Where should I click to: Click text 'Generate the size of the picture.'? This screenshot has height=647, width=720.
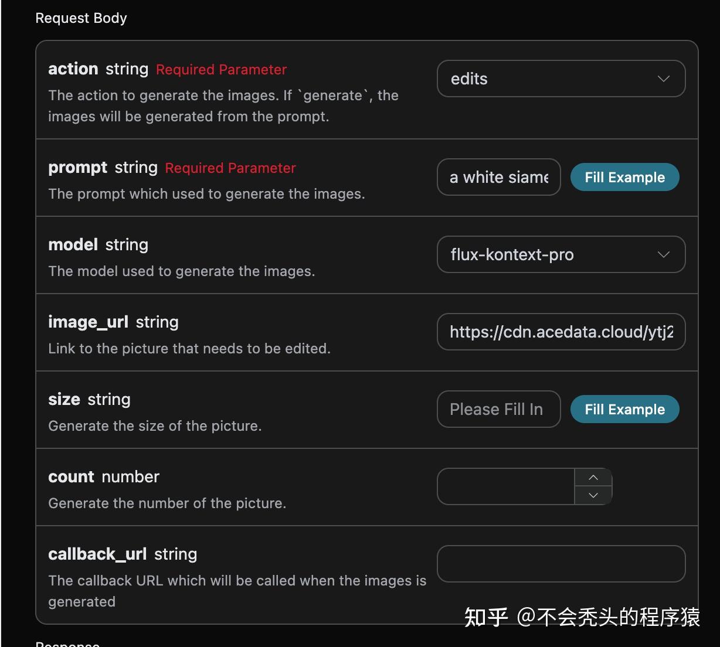coord(155,426)
